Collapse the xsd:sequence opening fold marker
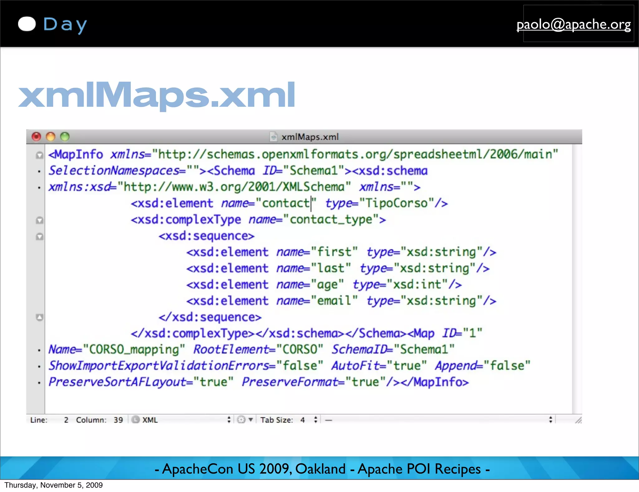Viewport: 639px width, 492px height. (39, 237)
